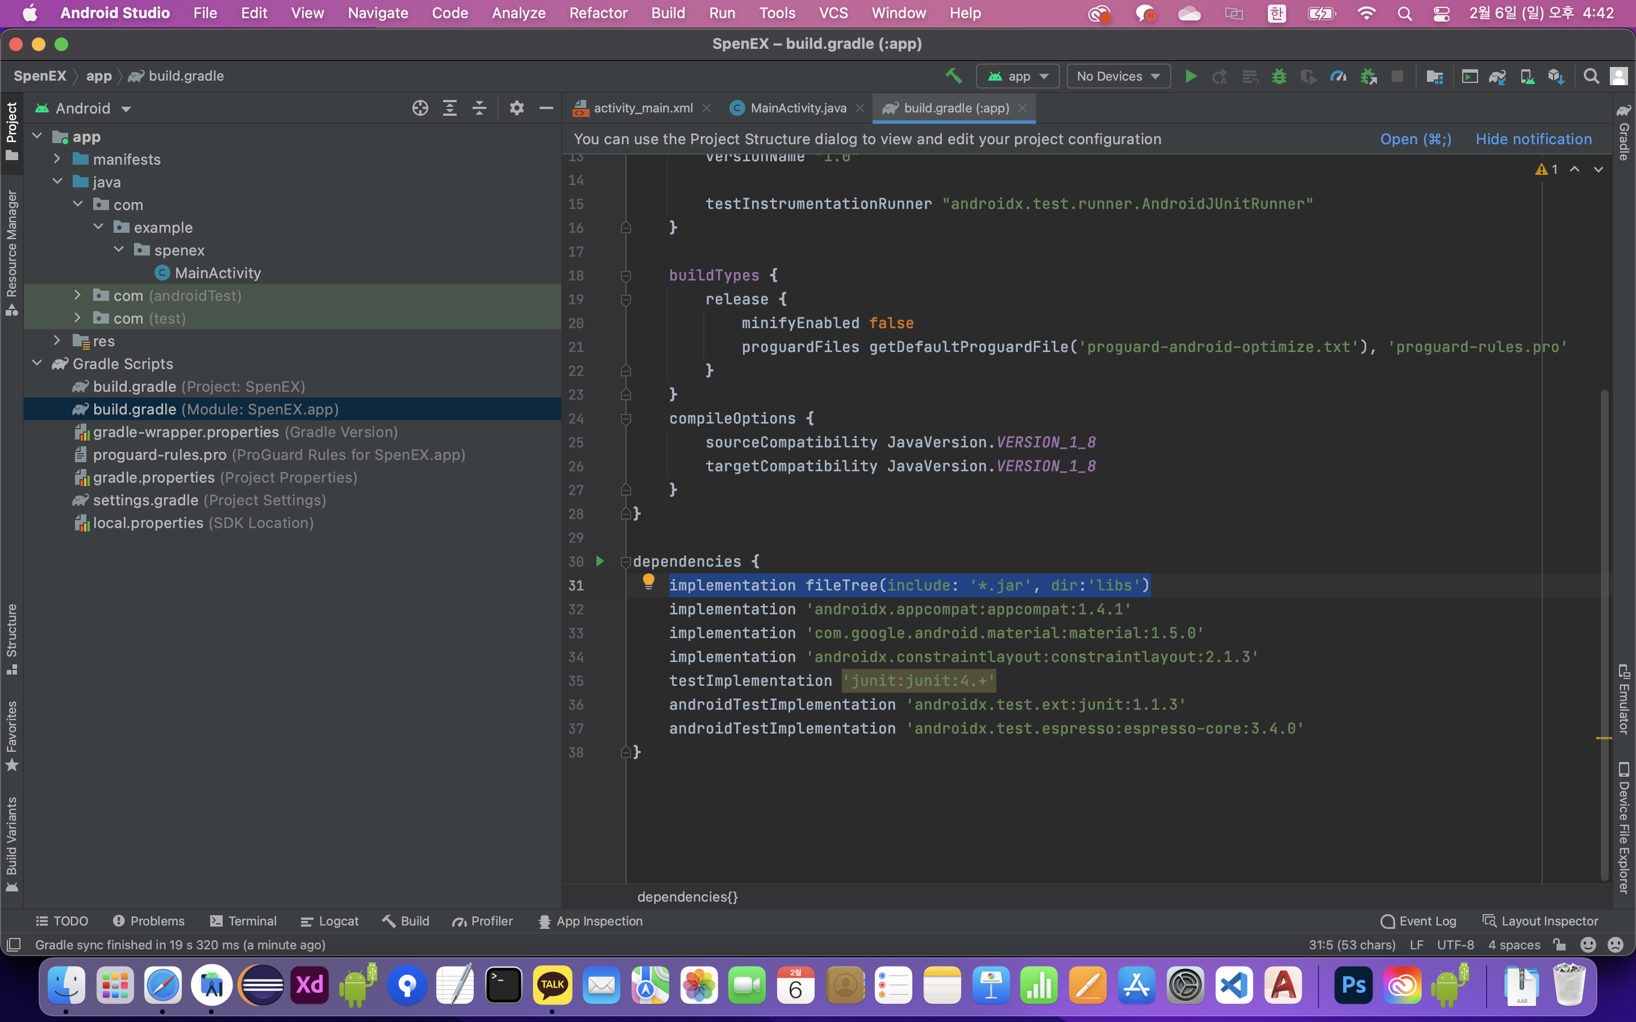Toggle the Gradle tool window on right edge
The width and height of the screenshot is (1636, 1022).
click(1624, 132)
